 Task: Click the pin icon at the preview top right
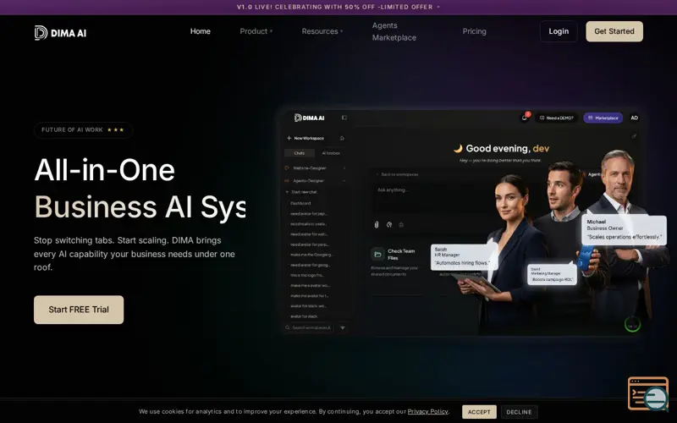coord(634,135)
